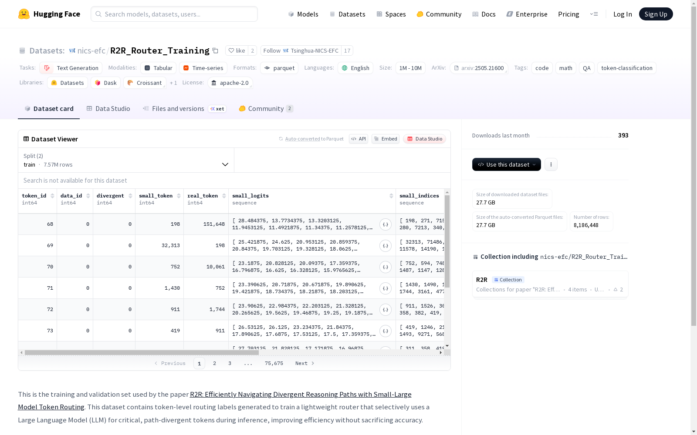Sort by small_token column
Screen dimensions: 697x435
tap(179, 196)
